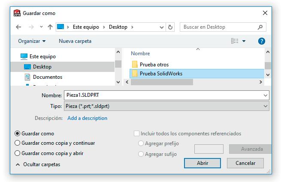Click the Desktop icon in navigation tree

coord(27,67)
